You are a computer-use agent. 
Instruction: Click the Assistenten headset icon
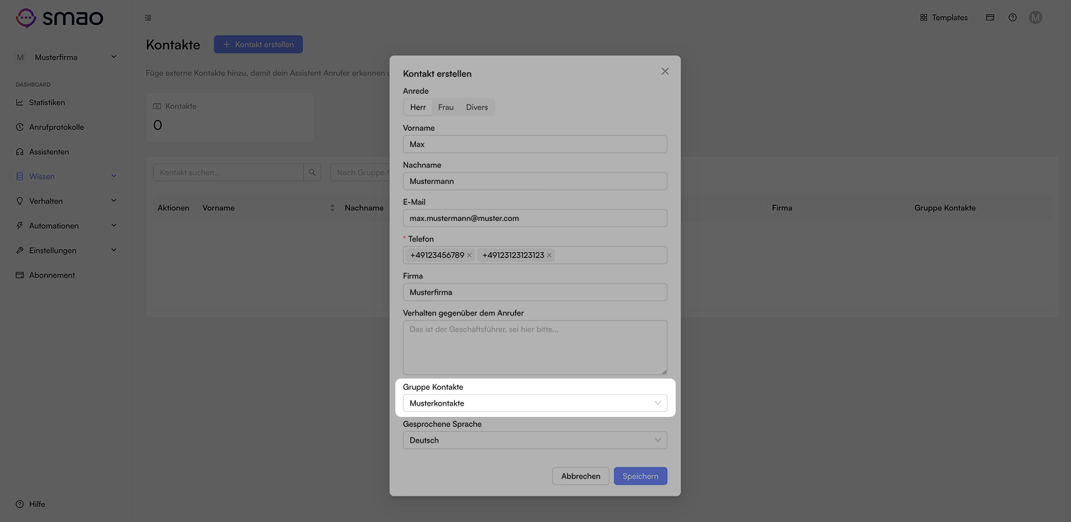[20, 152]
